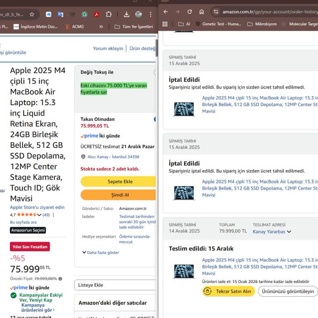
Task: Select the Değiş Tokuş ile radio option
Action: (156, 72)
